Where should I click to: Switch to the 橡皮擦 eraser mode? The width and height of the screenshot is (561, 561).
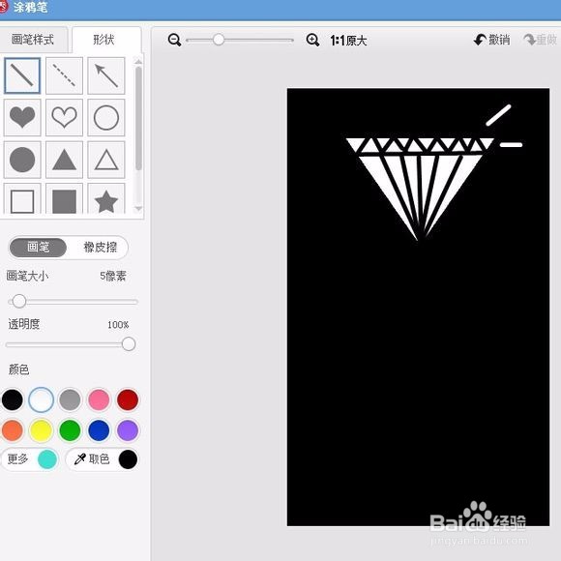100,248
